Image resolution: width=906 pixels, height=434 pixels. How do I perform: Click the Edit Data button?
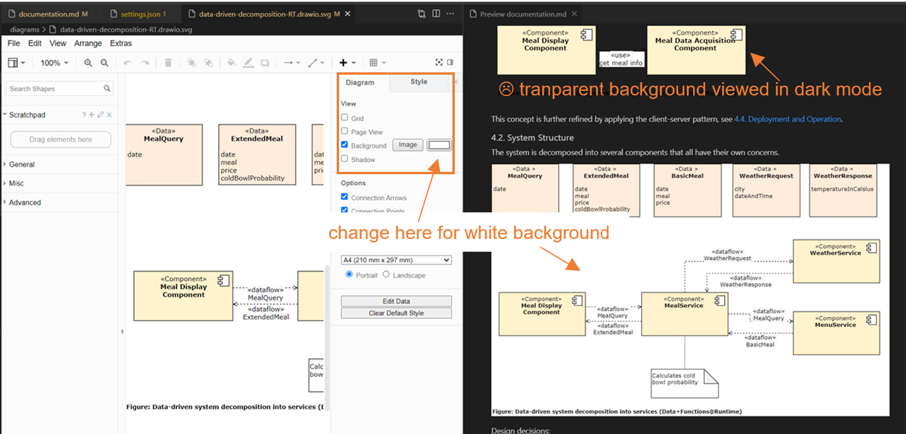(x=396, y=301)
